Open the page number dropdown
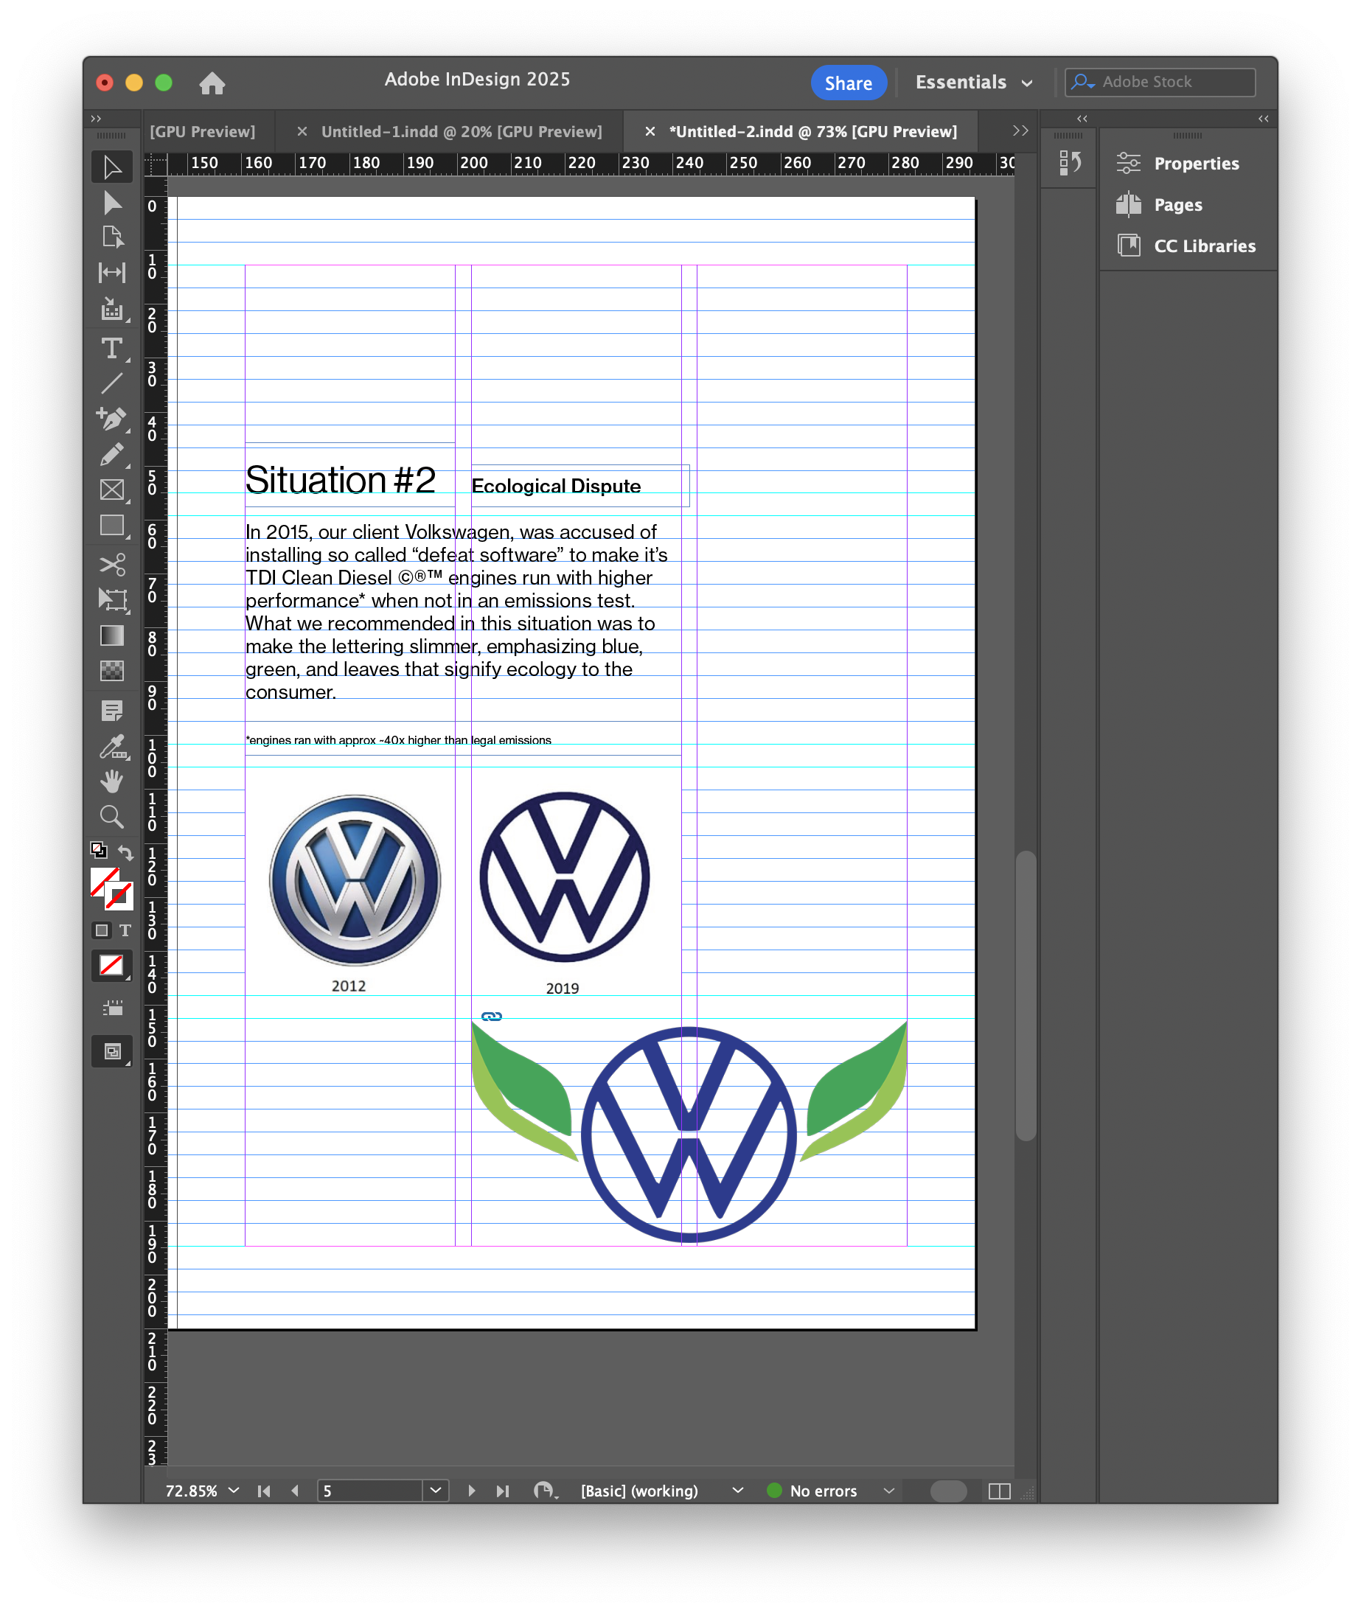This screenshot has height=1613, width=1361. click(436, 1491)
